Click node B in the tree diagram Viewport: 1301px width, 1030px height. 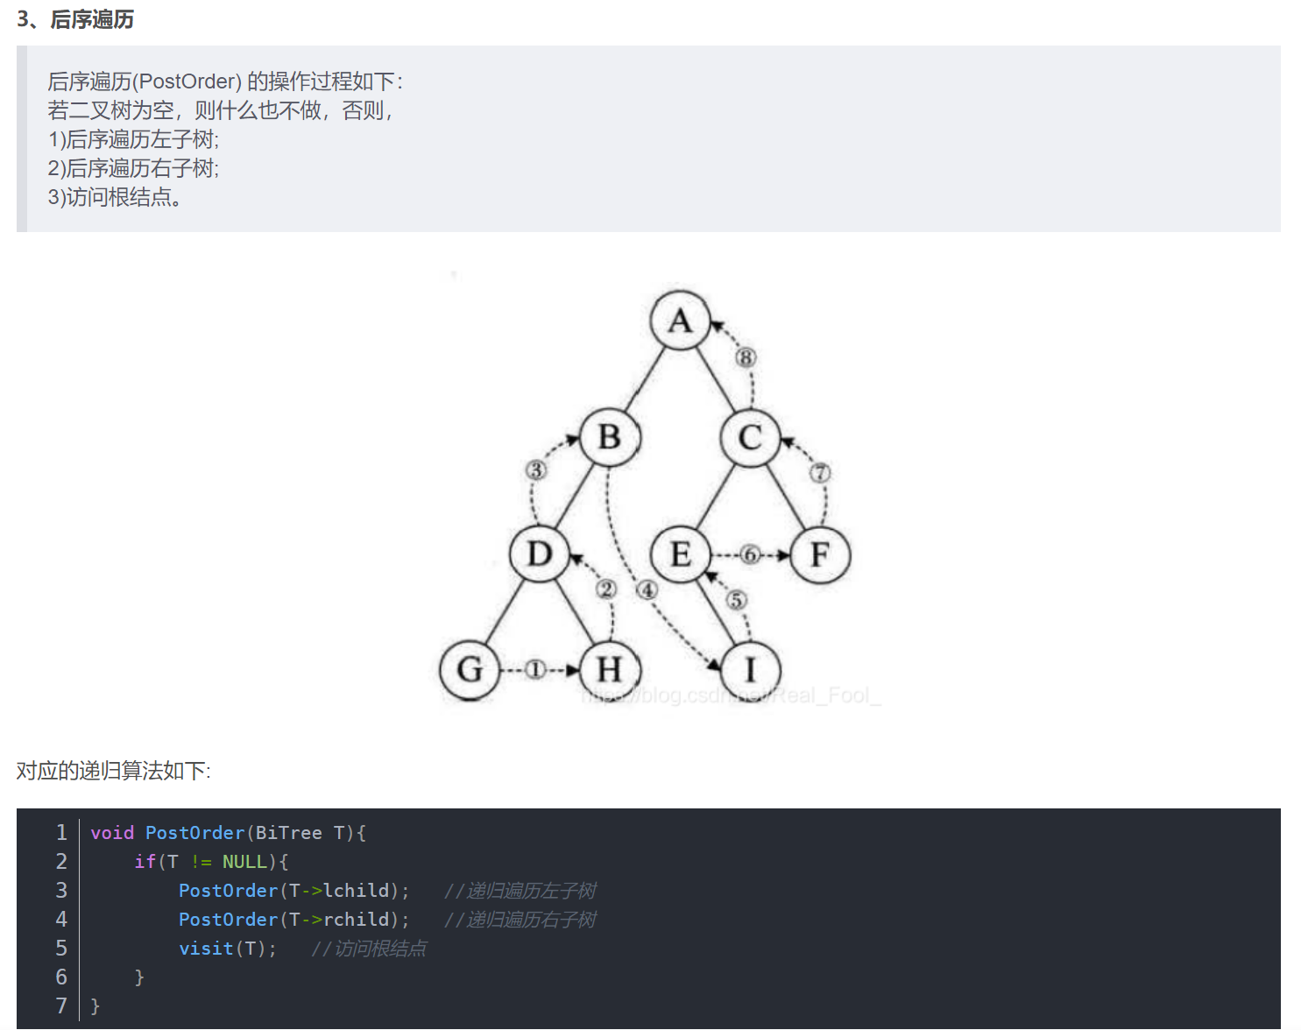point(610,437)
